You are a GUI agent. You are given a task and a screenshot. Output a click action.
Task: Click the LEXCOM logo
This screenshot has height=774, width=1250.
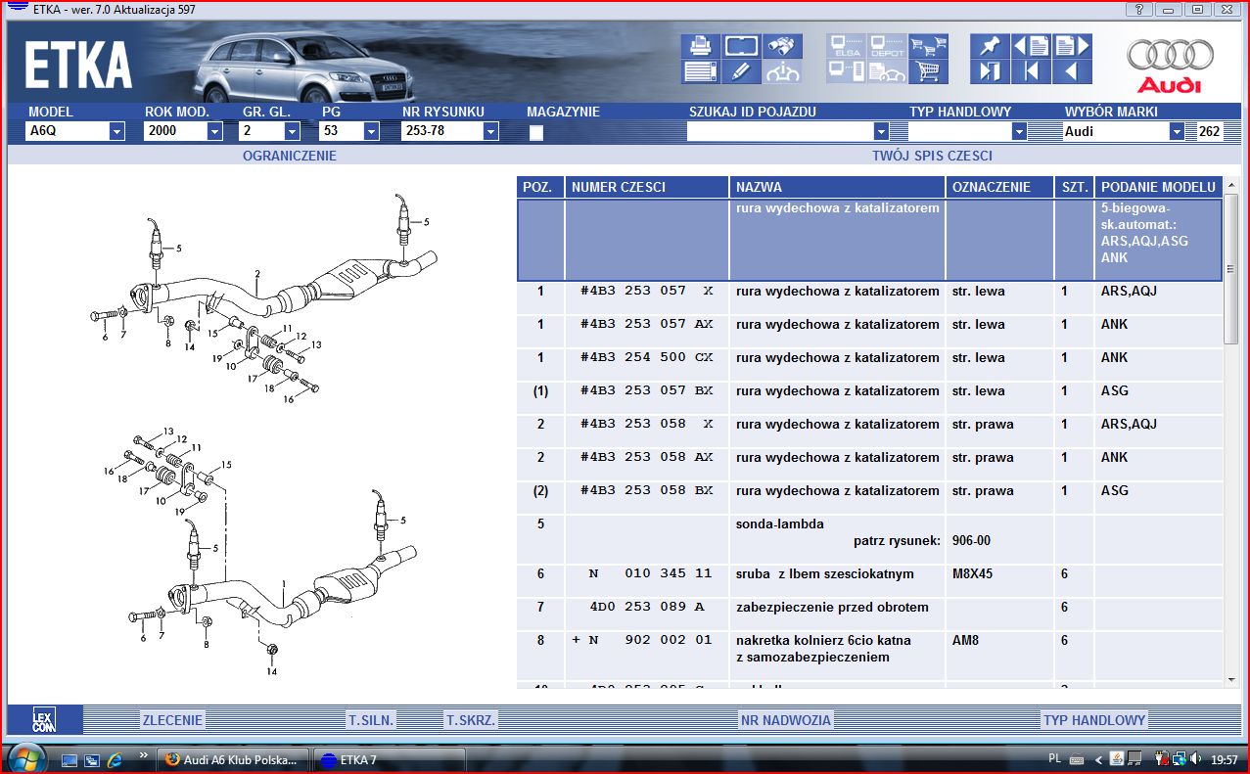click(44, 719)
